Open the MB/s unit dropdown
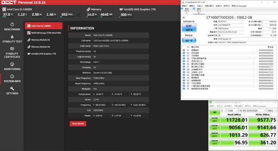The height and width of the screenshot is (151, 278). [x=271, y=110]
